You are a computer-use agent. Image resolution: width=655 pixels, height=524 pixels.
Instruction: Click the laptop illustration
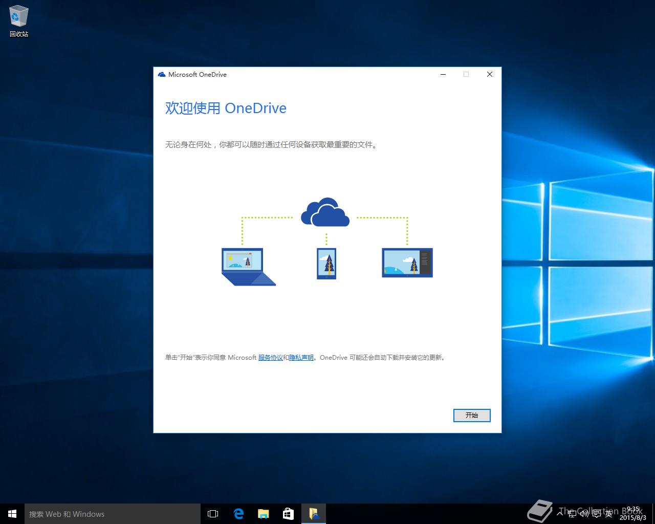tap(248, 267)
